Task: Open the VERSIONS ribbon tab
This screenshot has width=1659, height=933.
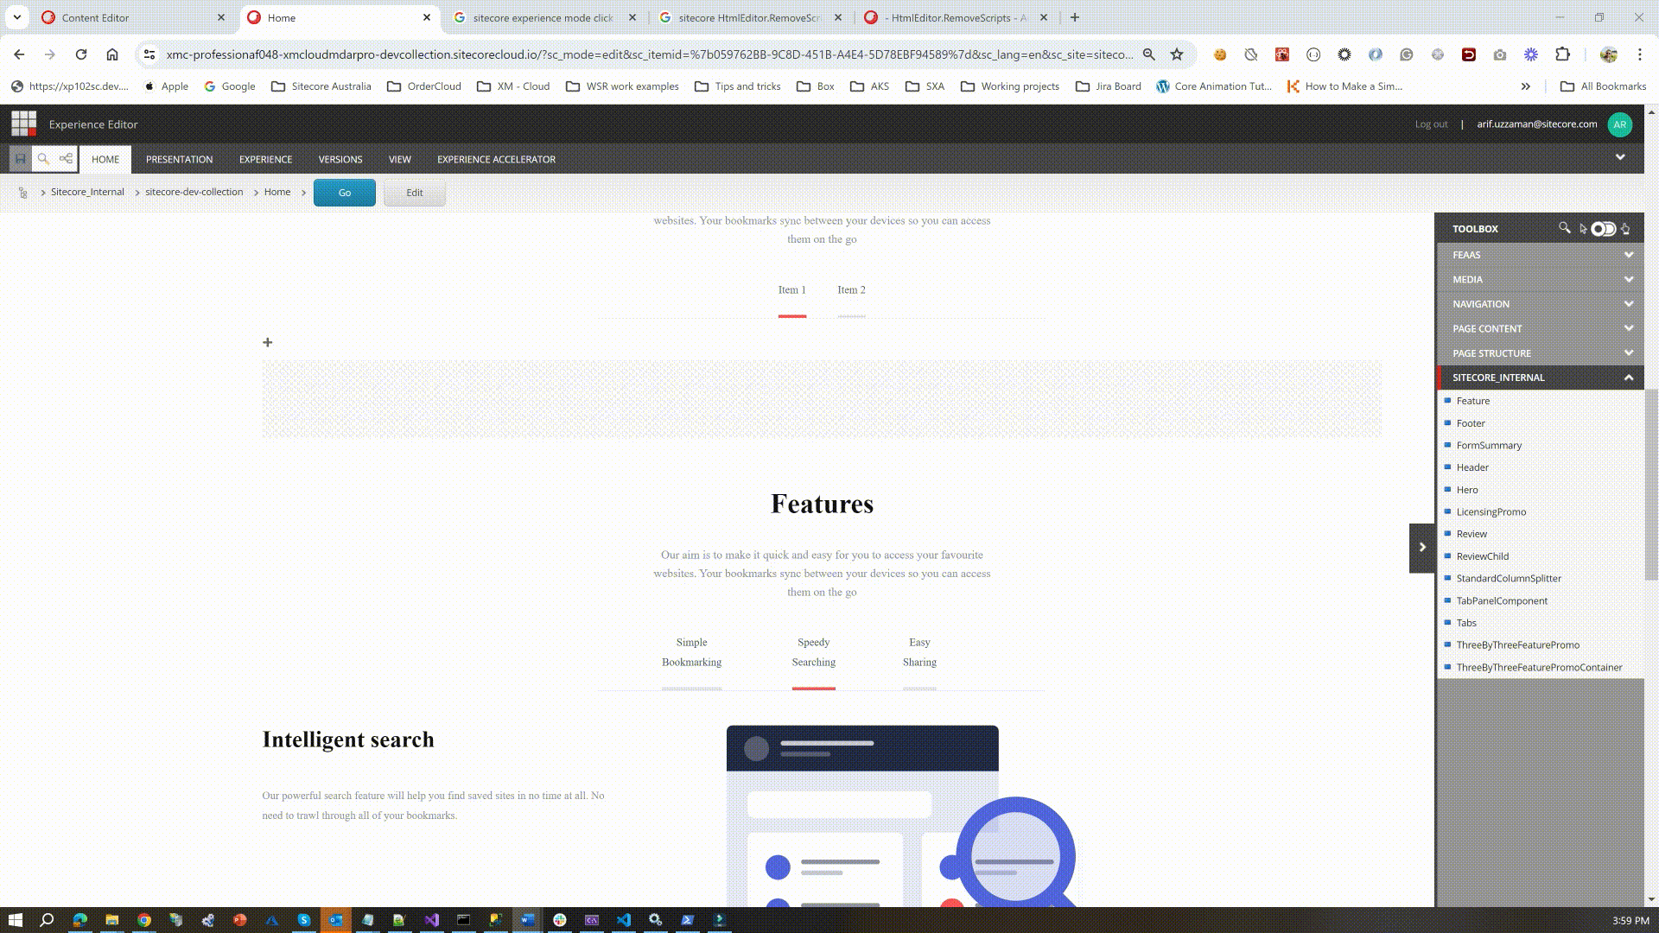Action: (x=340, y=159)
